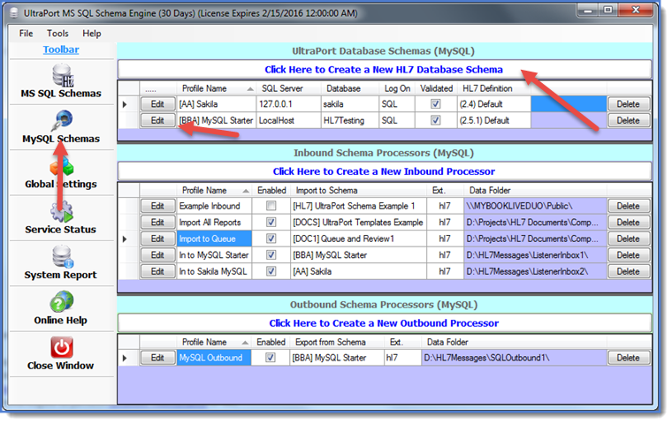Click the red Close Window power icon
The image size is (672, 424).
tap(62, 347)
